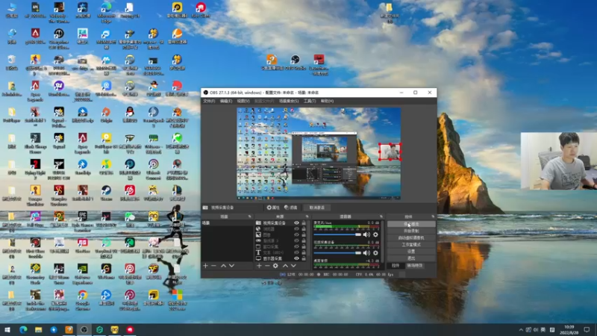Open the taskbar clock and date

pyautogui.click(x=569, y=329)
